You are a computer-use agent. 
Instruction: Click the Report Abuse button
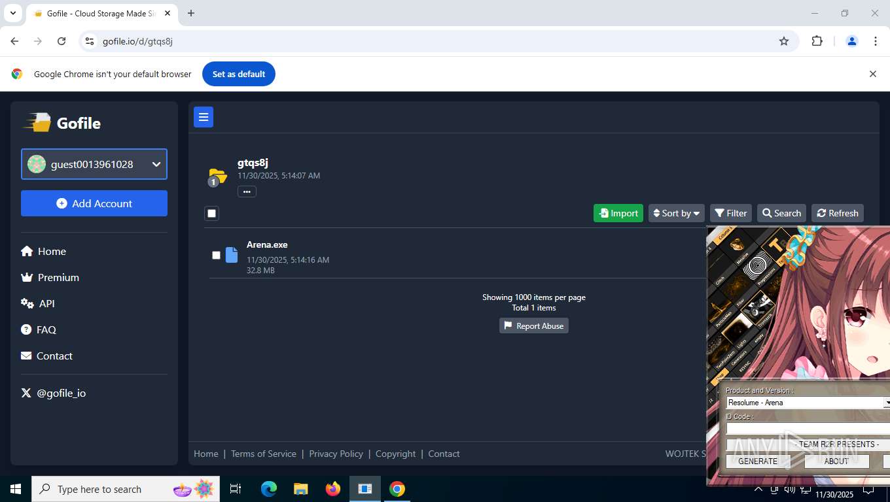pos(534,326)
